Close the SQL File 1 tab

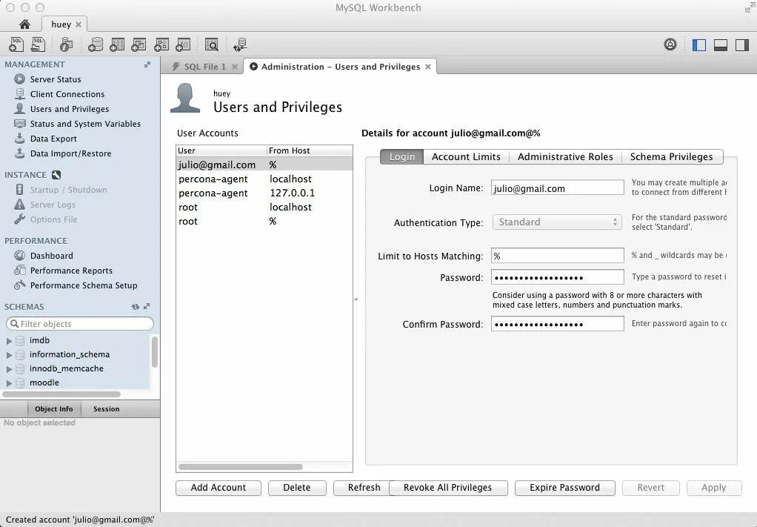tap(235, 67)
